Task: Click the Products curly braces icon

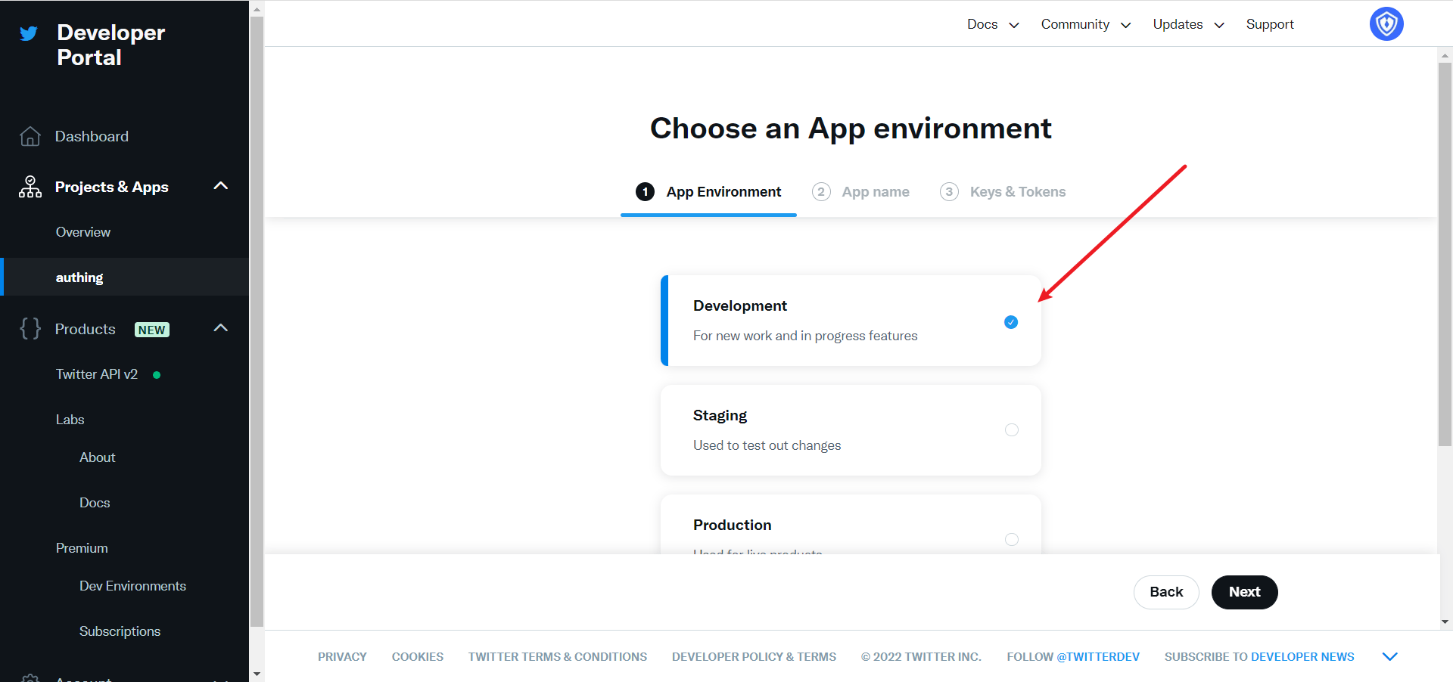Action: click(x=30, y=329)
